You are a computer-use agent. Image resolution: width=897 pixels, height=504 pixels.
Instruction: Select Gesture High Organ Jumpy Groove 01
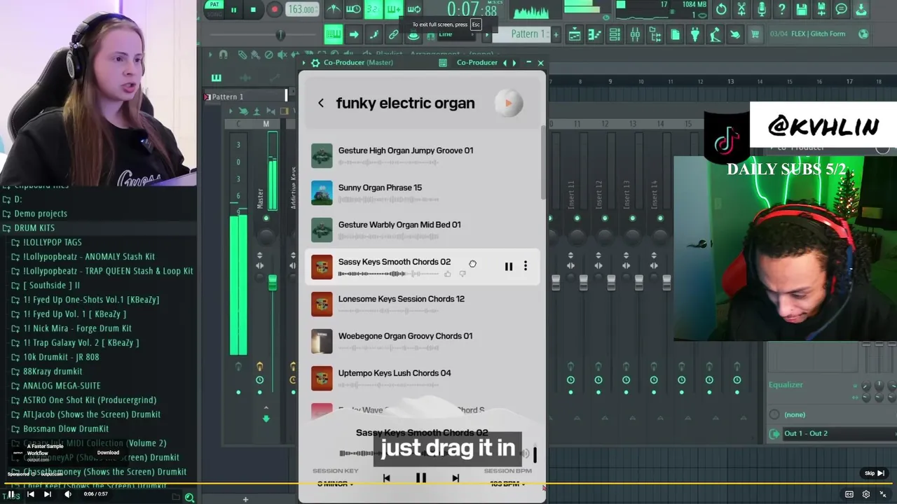(422, 155)
